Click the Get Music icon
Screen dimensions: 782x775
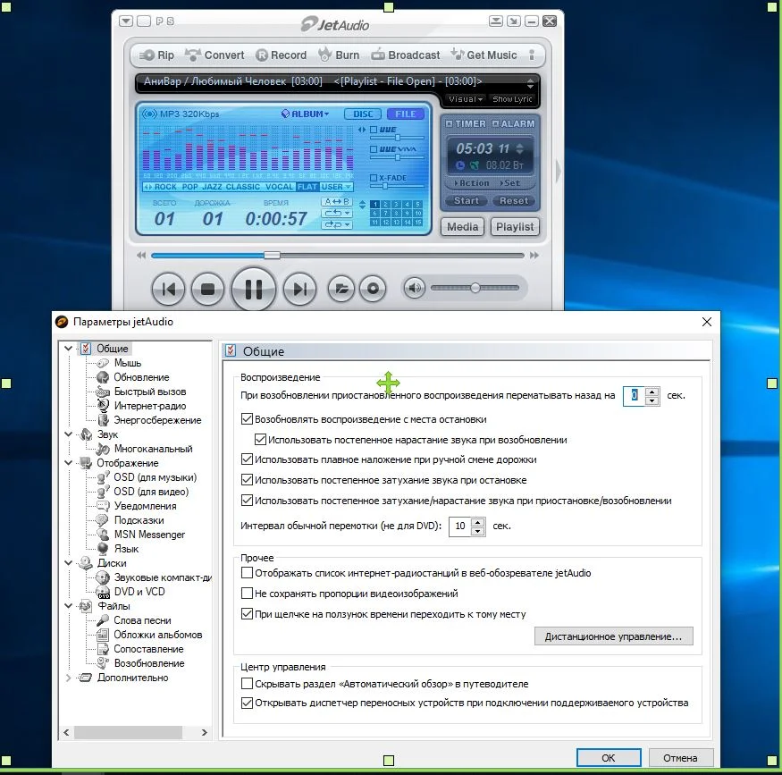[x=457, y=55]
